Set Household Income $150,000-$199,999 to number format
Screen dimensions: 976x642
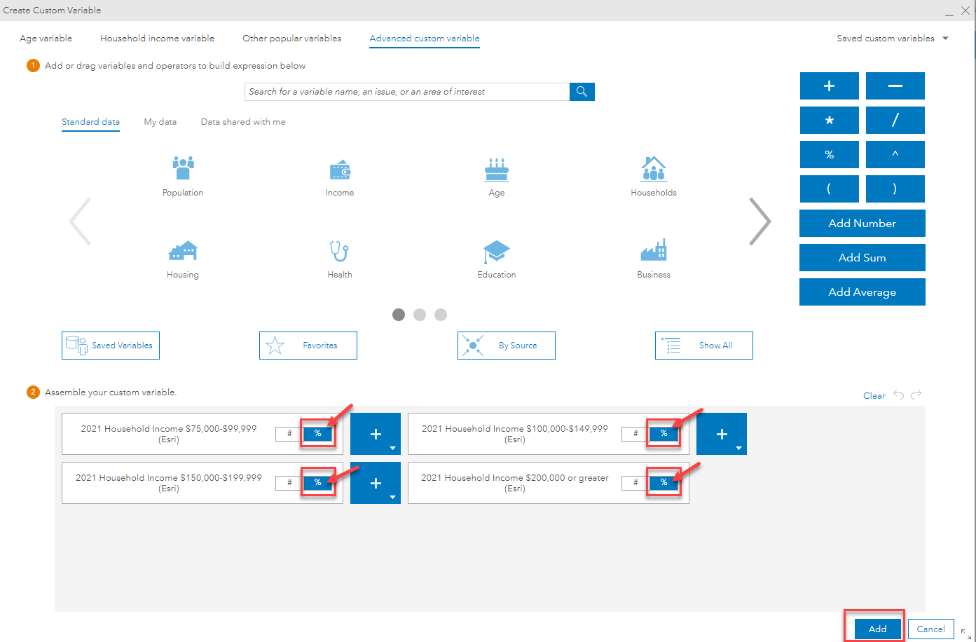pos(289,482)
